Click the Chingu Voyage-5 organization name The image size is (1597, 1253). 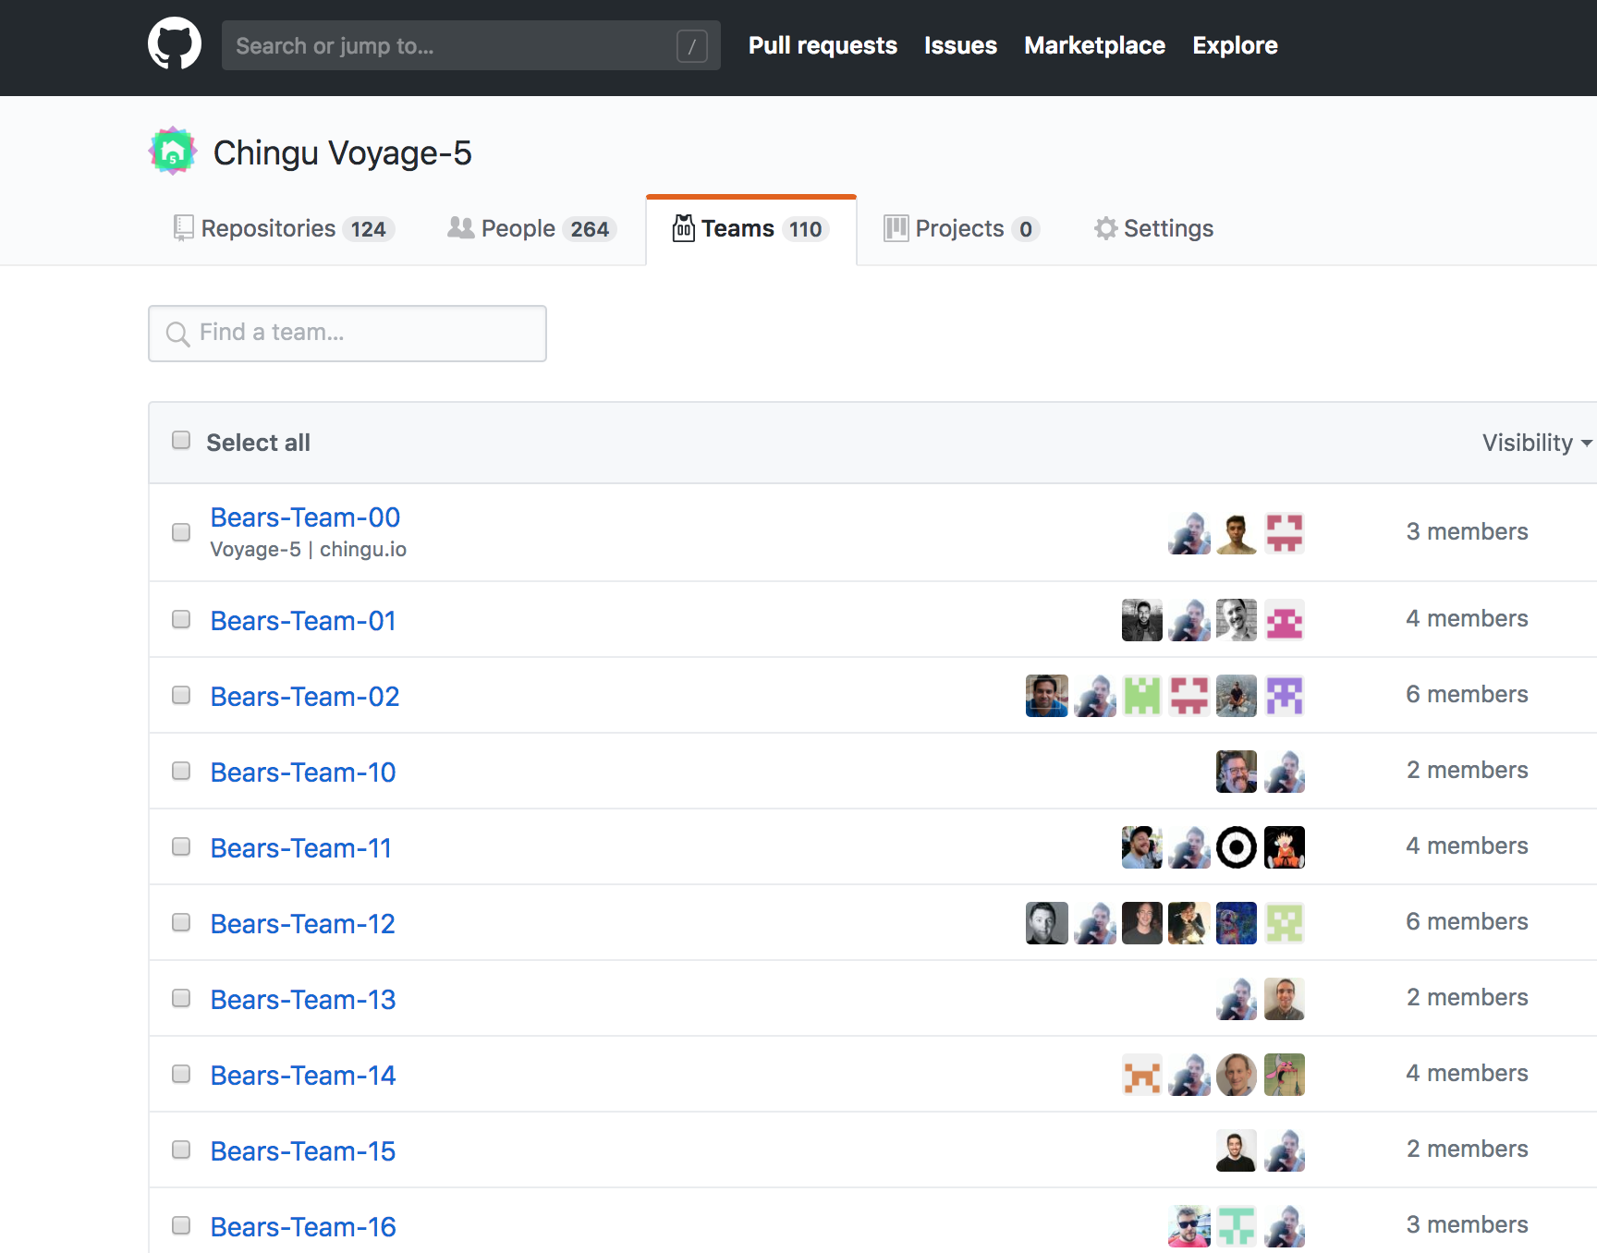(x=342, y=153)
